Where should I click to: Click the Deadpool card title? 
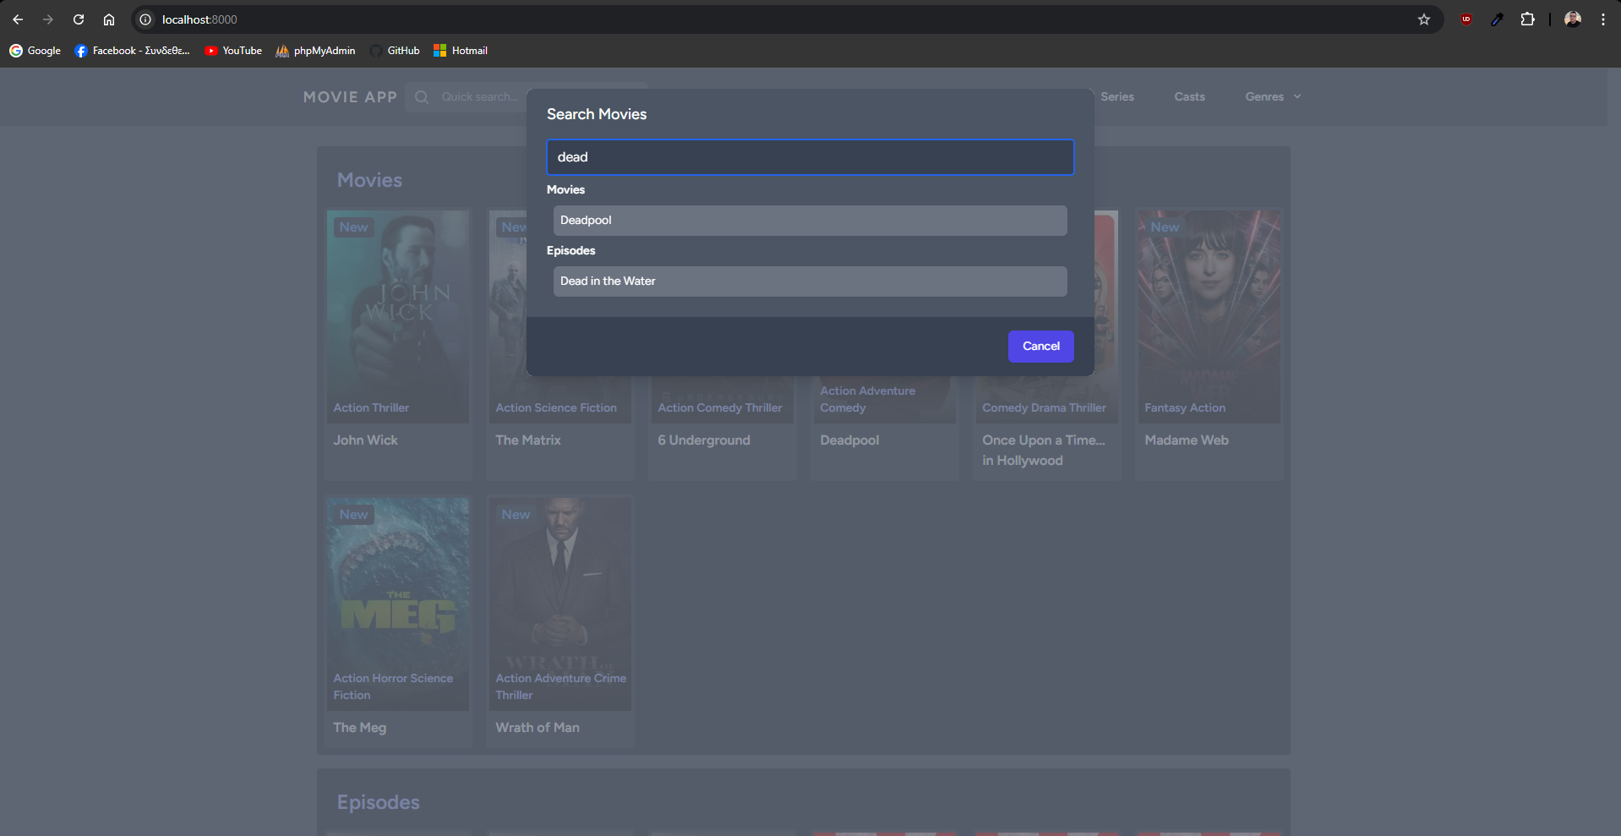click(849, 440)
